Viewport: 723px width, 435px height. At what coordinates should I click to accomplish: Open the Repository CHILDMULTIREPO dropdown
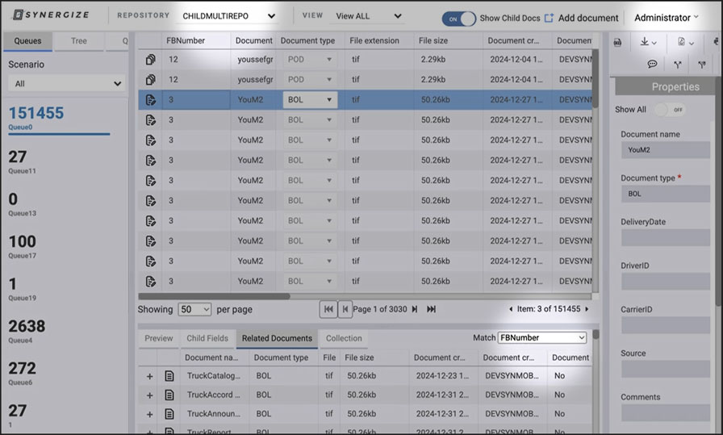[228, 16]
